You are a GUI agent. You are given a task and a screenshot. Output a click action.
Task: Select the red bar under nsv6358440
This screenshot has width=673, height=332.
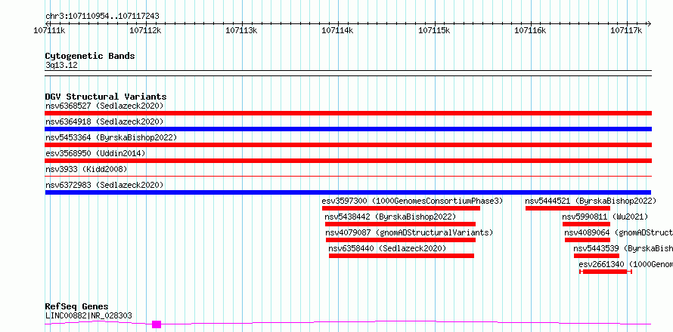coord(402,256)
